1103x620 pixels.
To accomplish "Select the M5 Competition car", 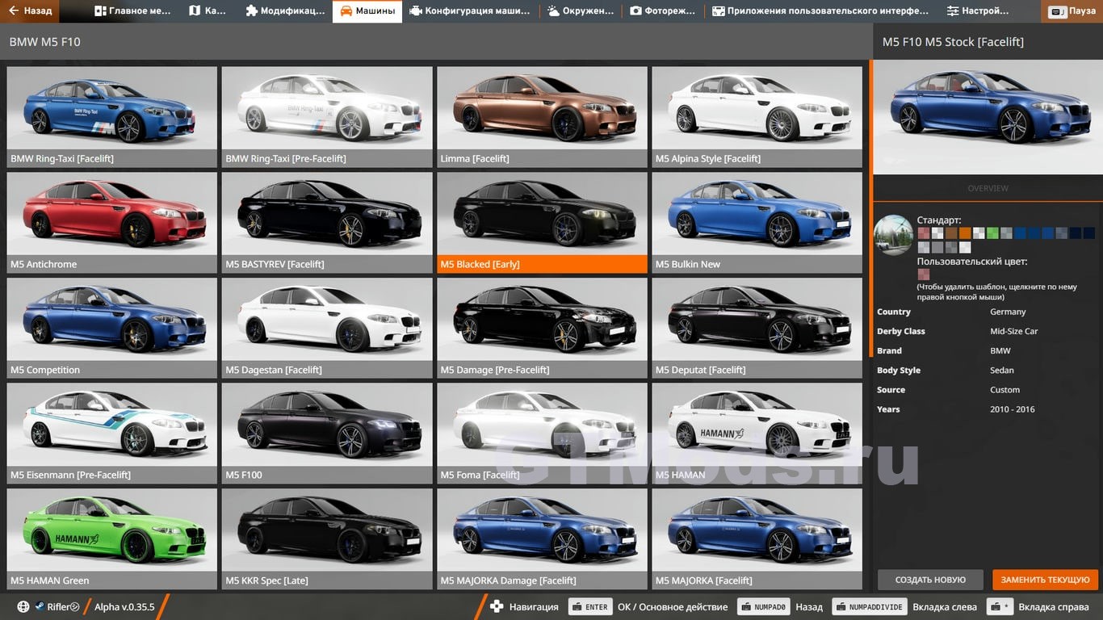I will (112, 329).
